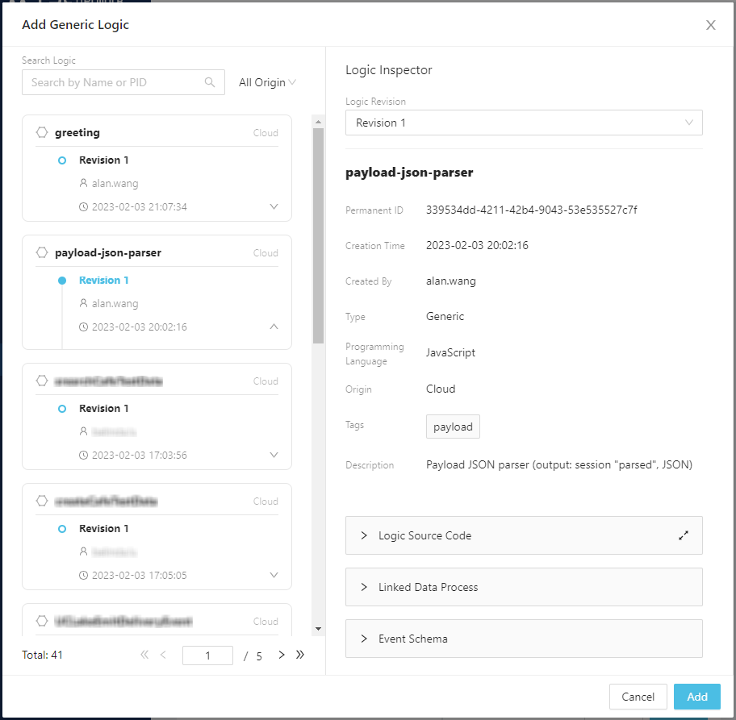Open the Logic Revision dropdown
This screenshot has height=720, width=736.
524,123
